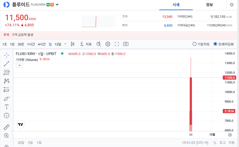Open time axis settings icon
239x147 pixels.
(x=230, y=135)
